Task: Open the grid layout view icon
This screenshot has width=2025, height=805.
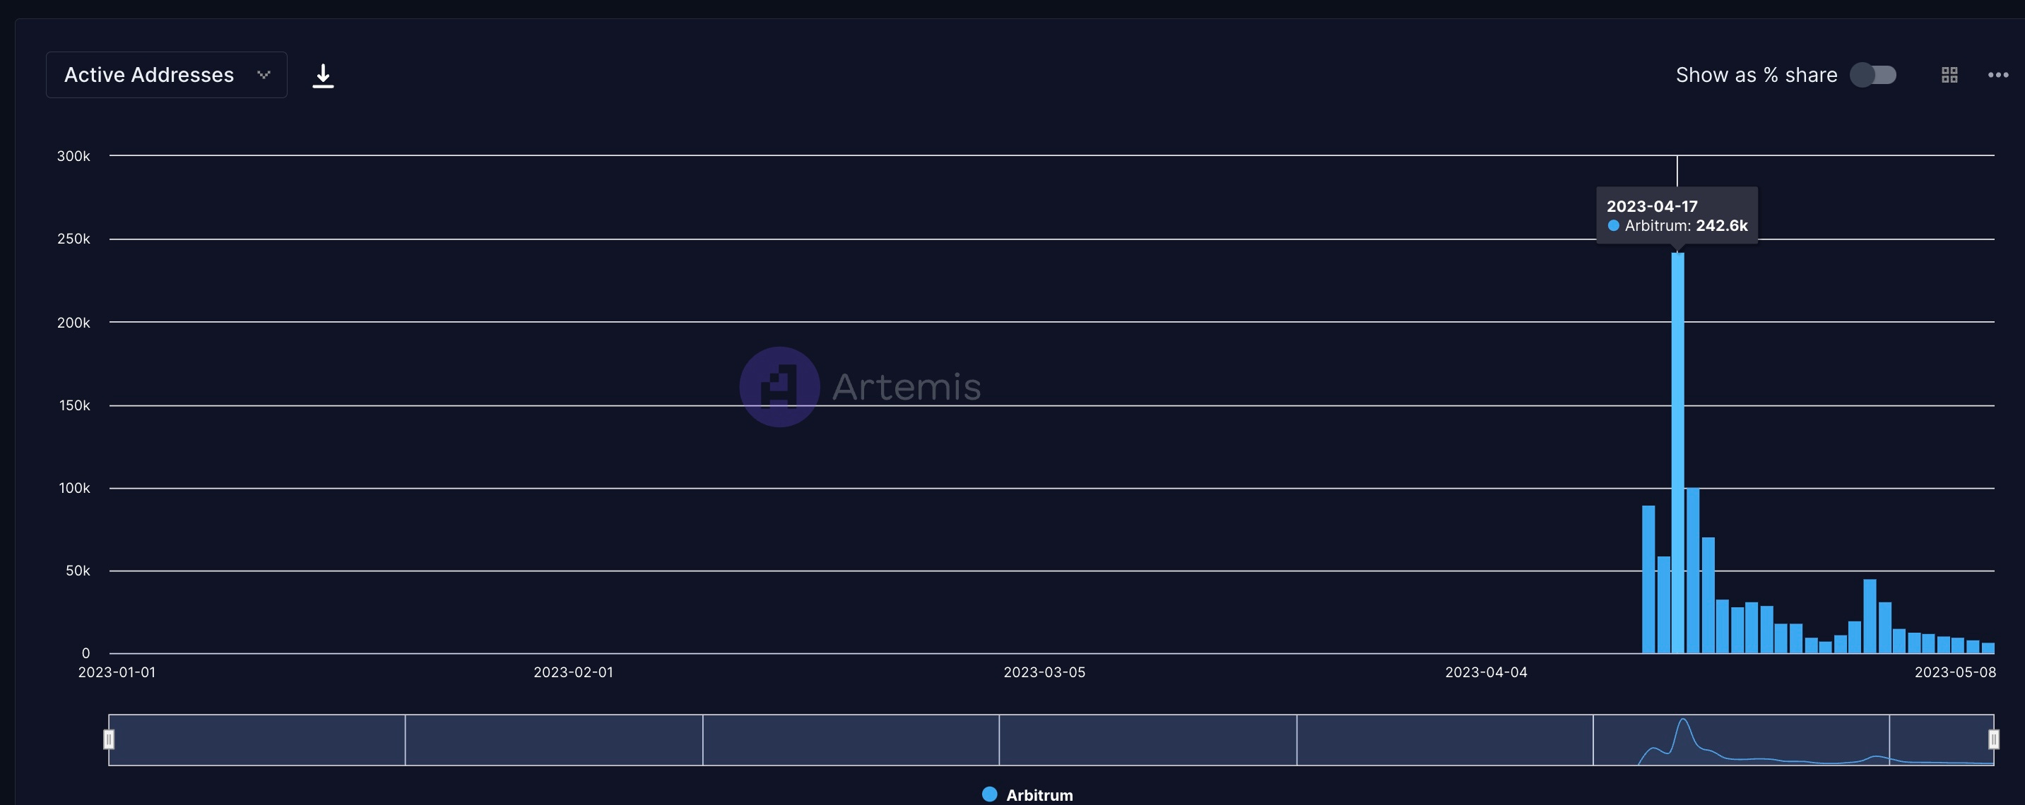Action: pos(1949,75)
